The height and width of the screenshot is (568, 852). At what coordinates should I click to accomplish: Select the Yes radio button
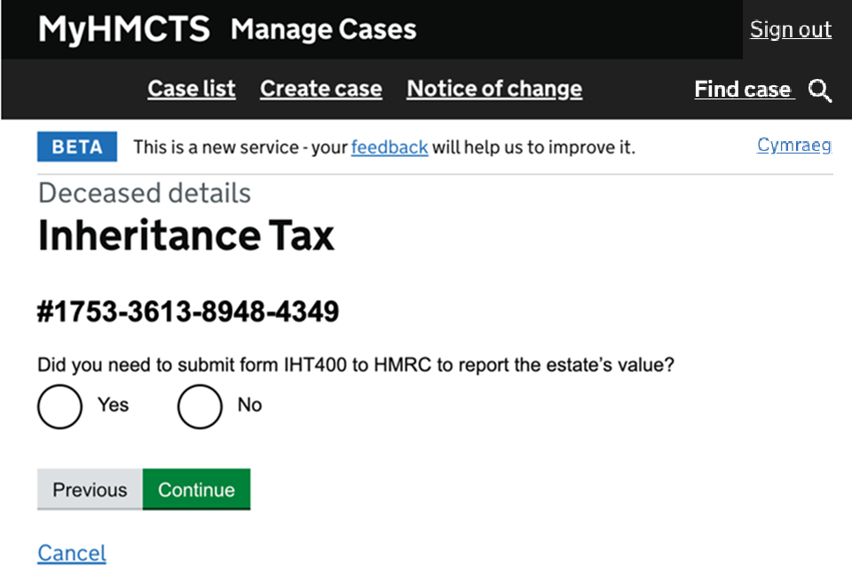pos(59,406)
